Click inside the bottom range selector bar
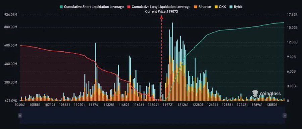 click(152, 115)
